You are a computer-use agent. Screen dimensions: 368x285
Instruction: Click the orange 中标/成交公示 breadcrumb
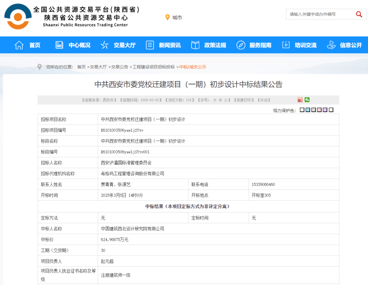193,67
